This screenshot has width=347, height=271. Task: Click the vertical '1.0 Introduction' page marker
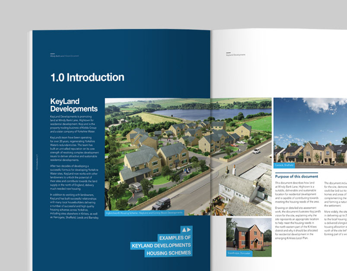38,163
